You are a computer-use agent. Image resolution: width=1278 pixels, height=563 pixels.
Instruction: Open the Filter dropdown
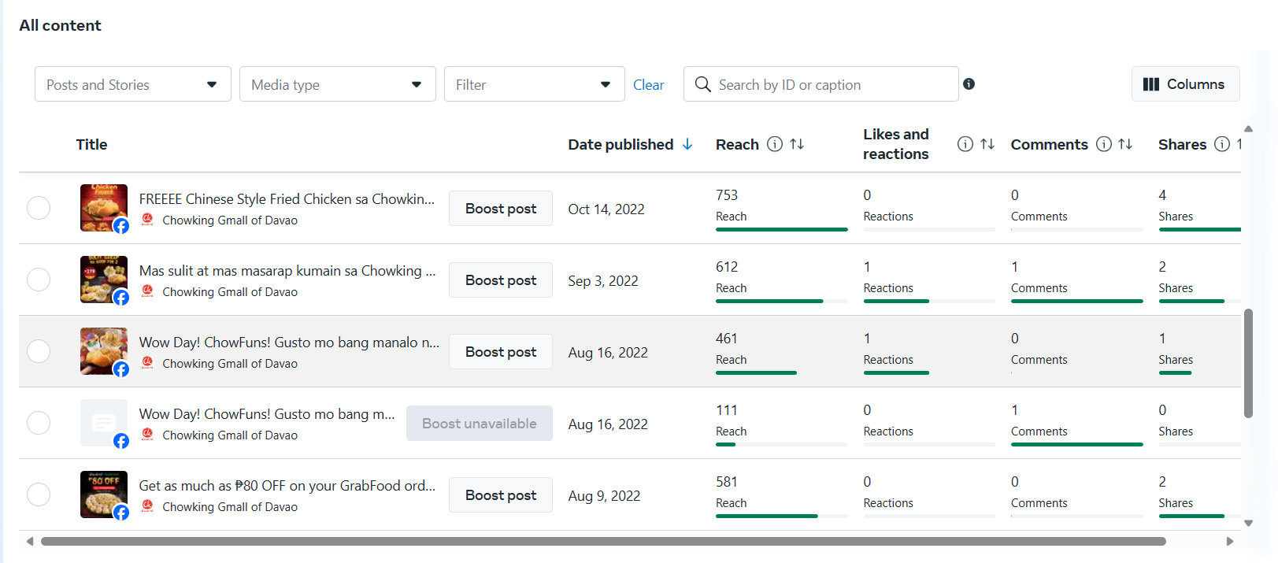pyautogui.click(x=534, y=84)
